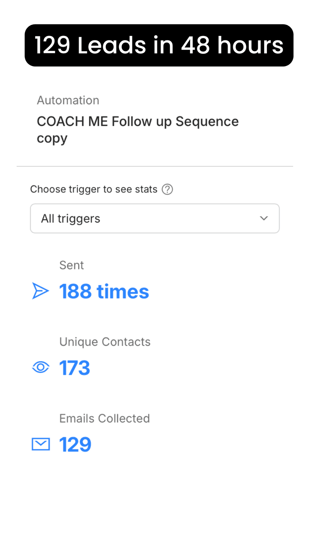The height and width of the screenshot is (557, 313).
Task: Click the 173 unique contacts number
Action: [x=74, y=368]
